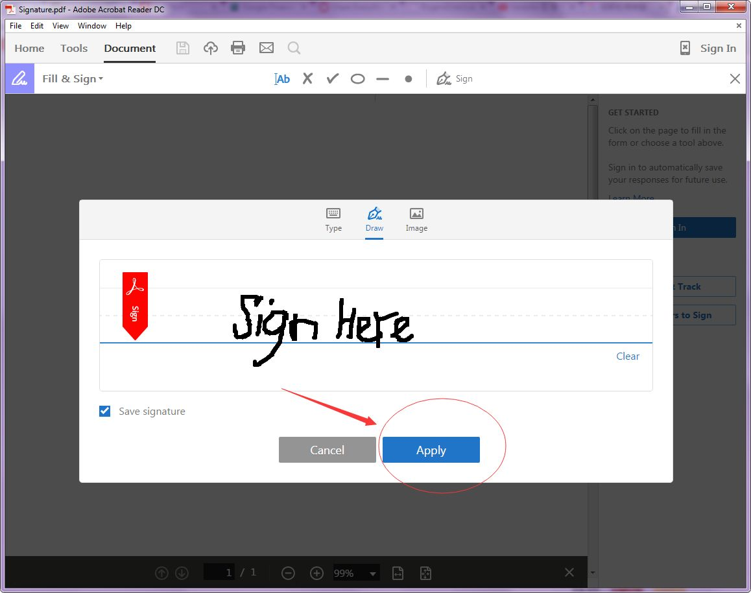Choose the Image signature tab

(x=417, y=220)
